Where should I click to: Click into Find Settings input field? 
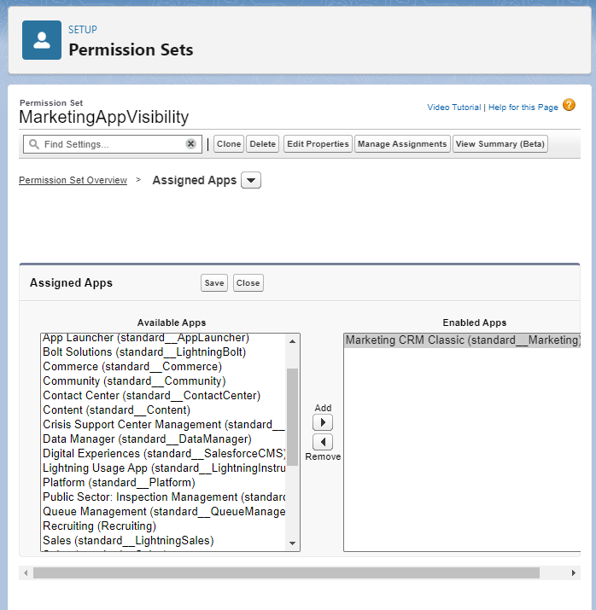(x=113, y=144)
